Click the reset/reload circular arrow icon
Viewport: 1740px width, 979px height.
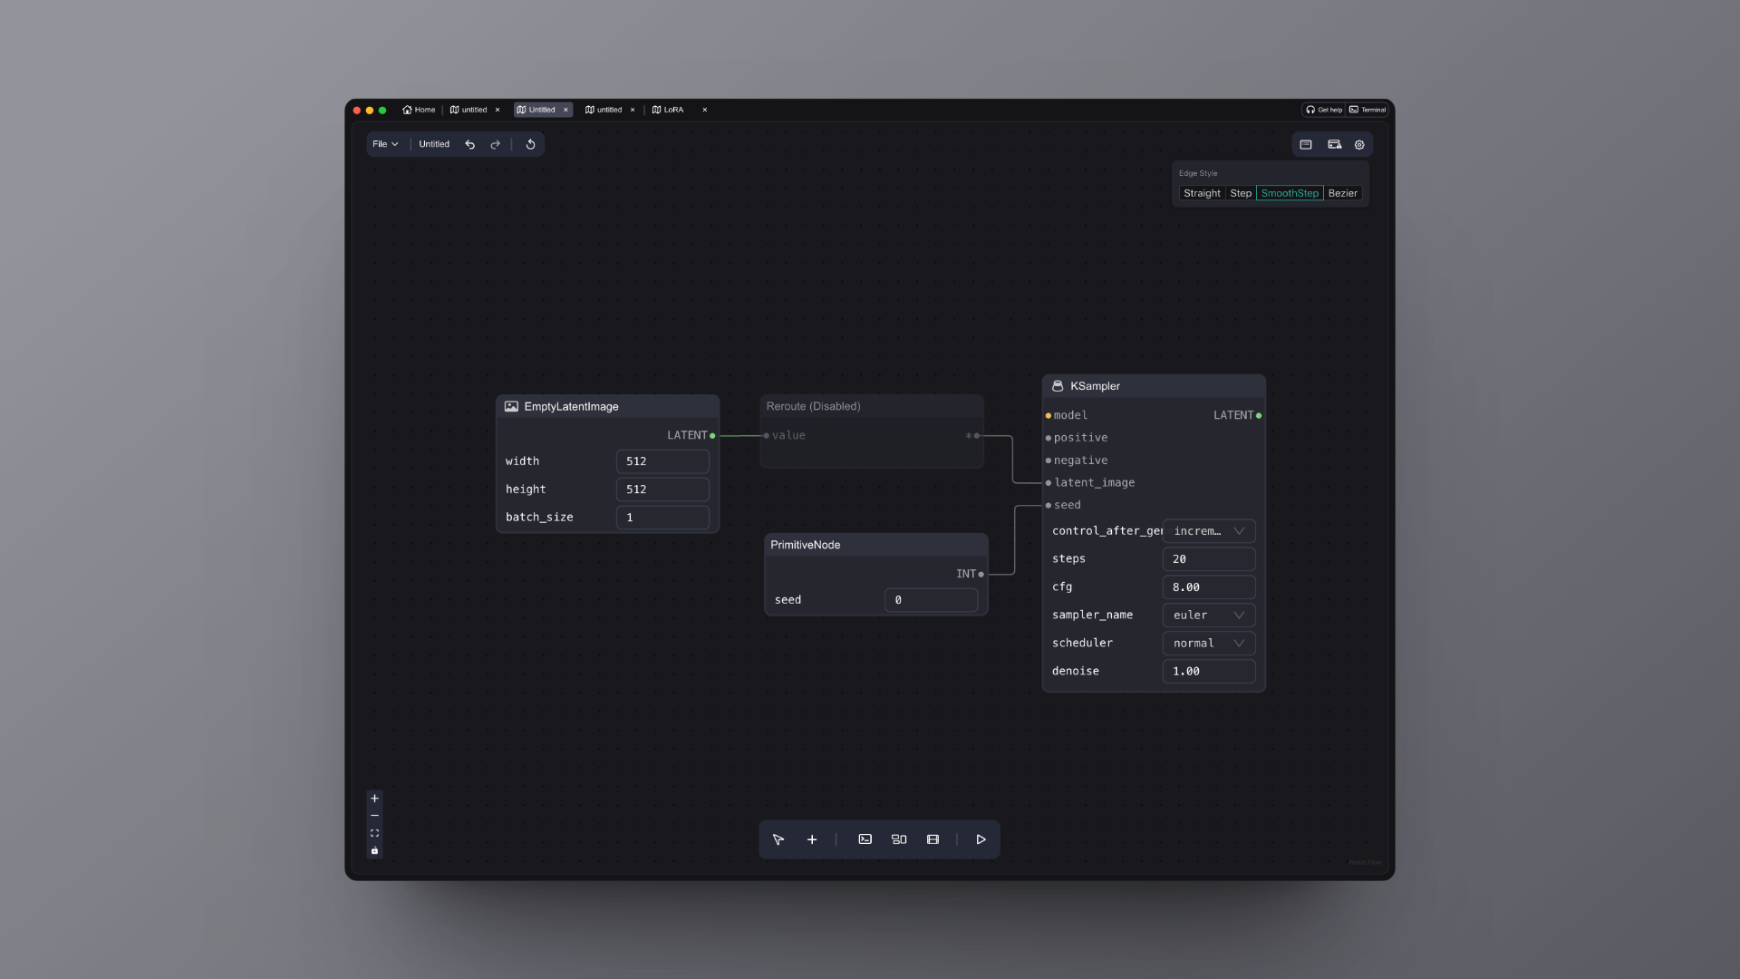[x=530, y=145]
